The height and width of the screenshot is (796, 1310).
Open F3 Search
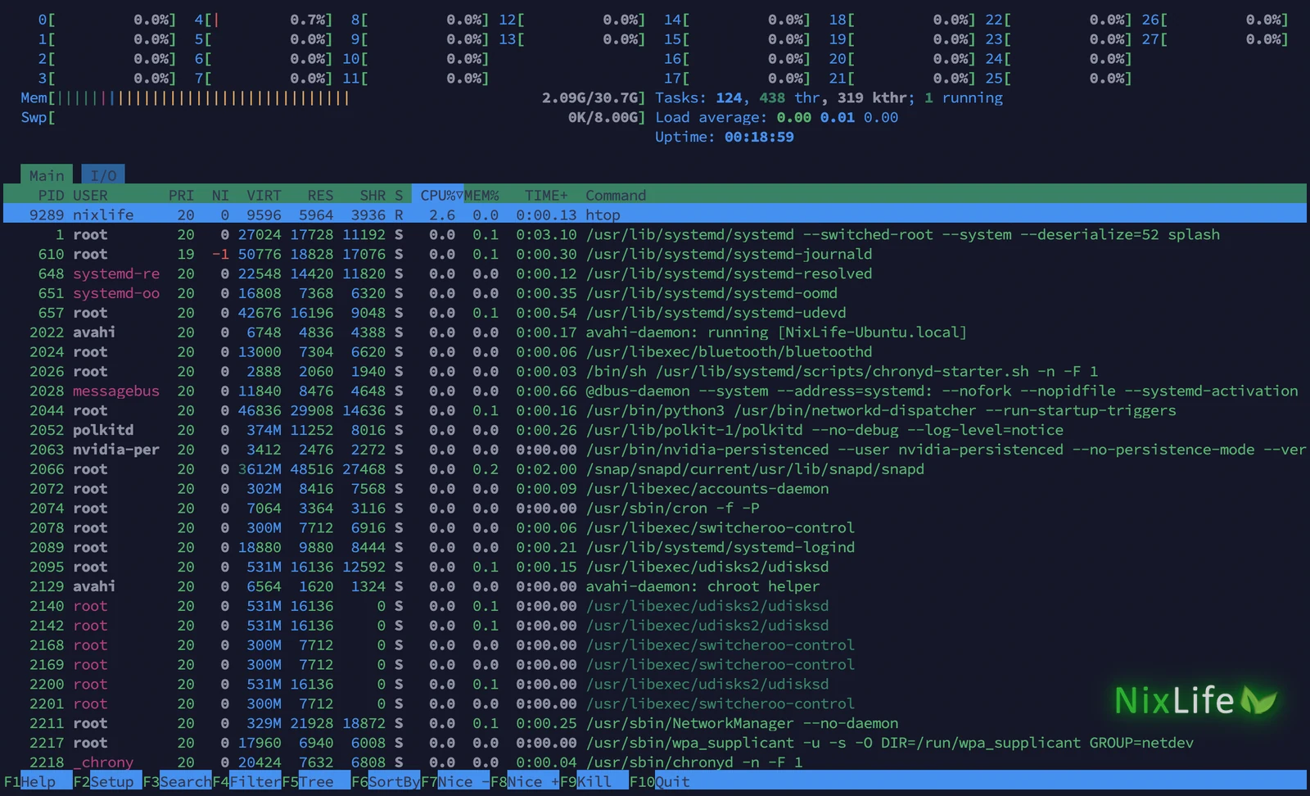(x=177, y=781)
